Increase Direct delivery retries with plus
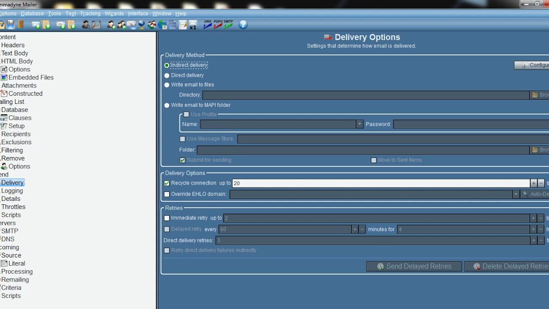The image size is (549, 309). (x=534, y=240)
